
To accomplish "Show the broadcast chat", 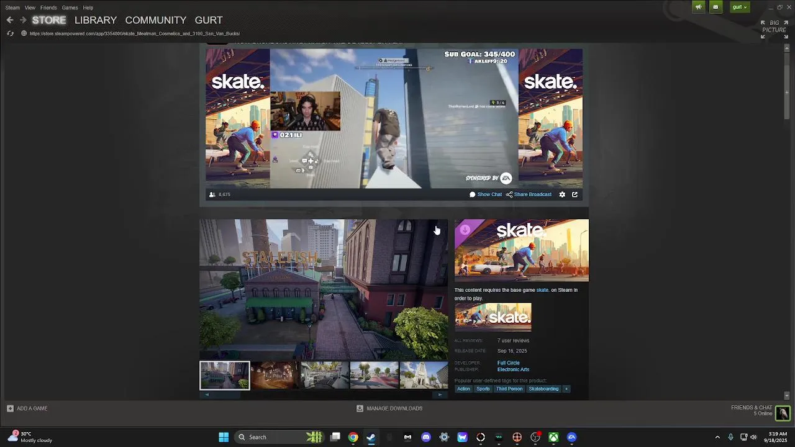I will [x=486, y=194].
